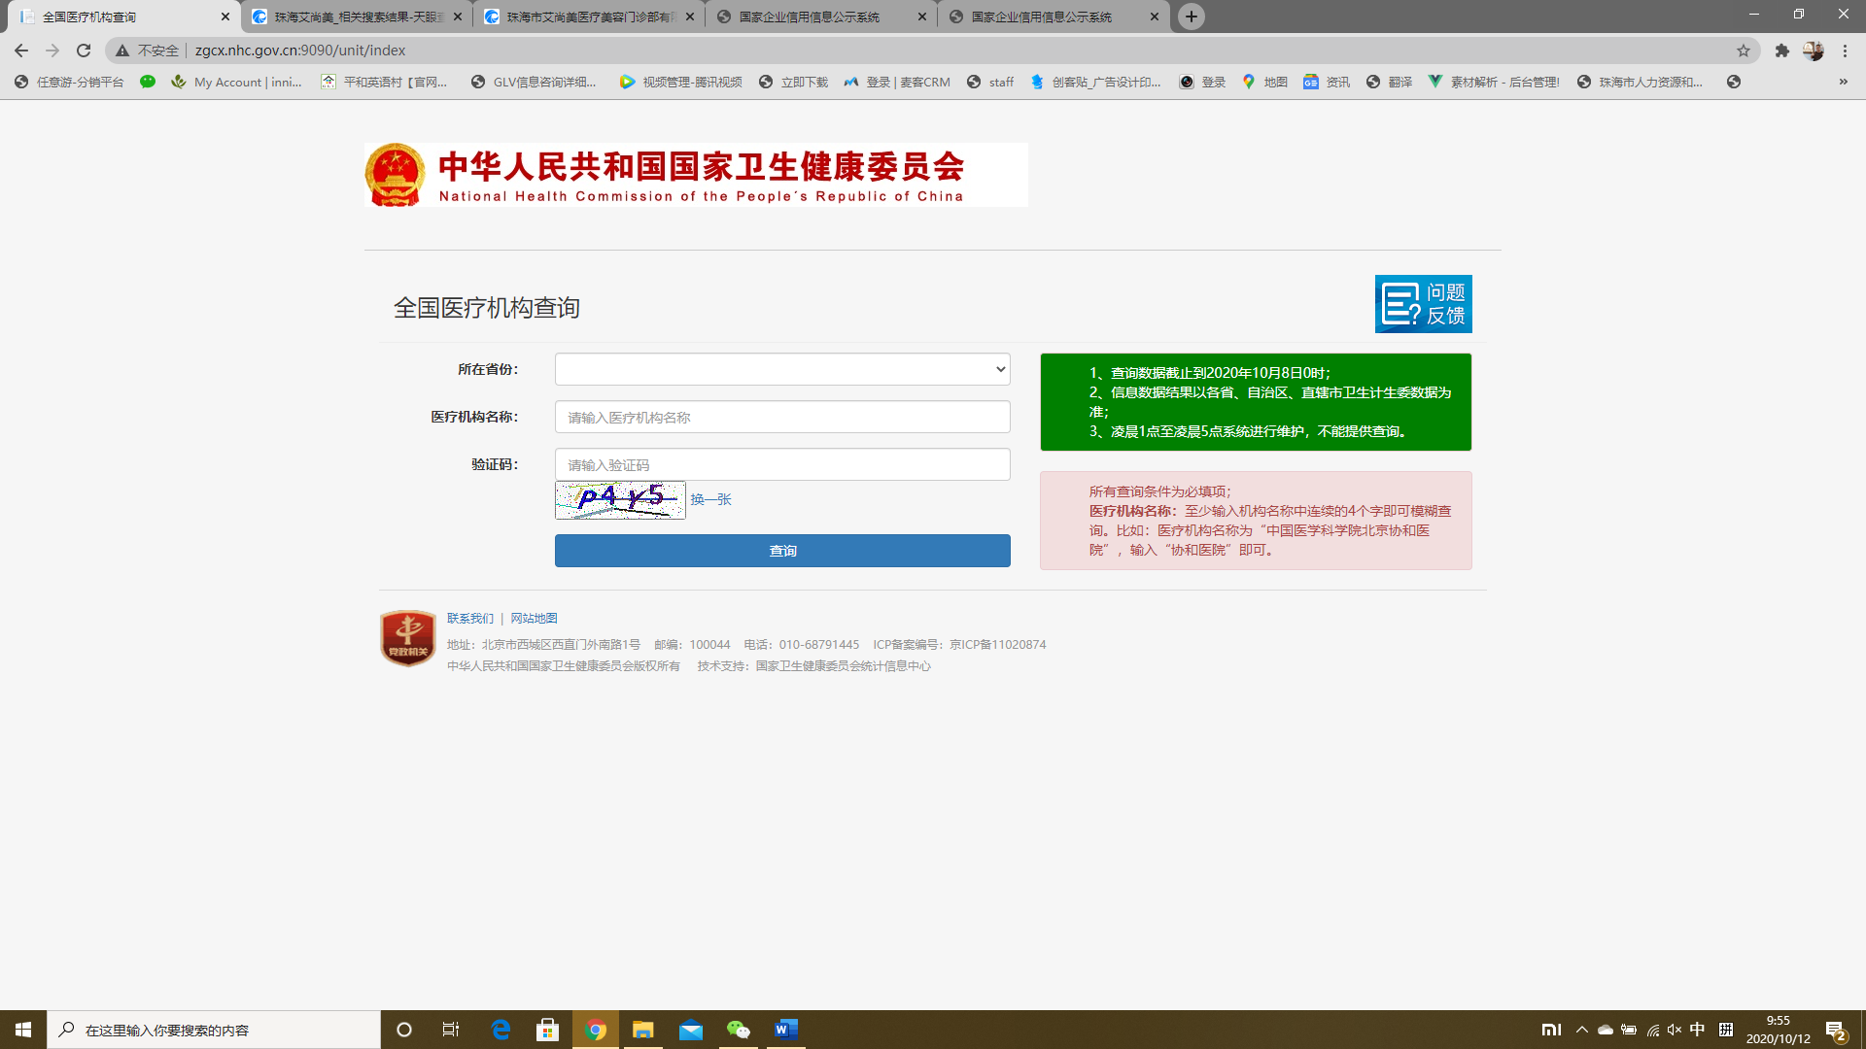This screenshot has width=1866, height=1049.
Task: Open the 登录 | 麦客CRM bookmark
Action: (x=897, y=83)
